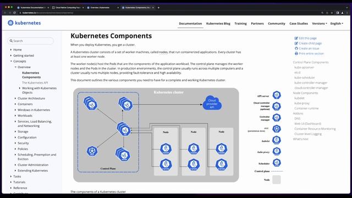Jump to kube-apiserver in page contents

pyautogui.click(x=304, y=67)
